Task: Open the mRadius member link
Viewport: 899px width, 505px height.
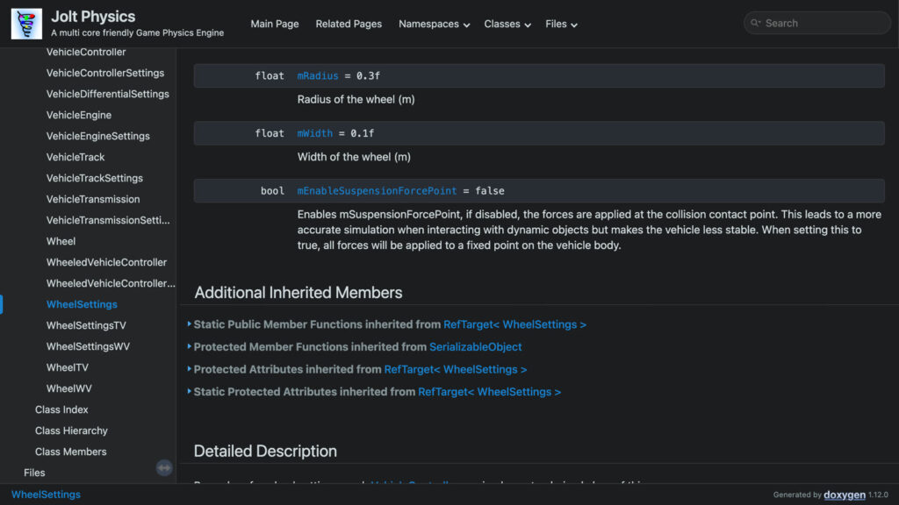Action: pyautogui.click(x=318, y=75)
